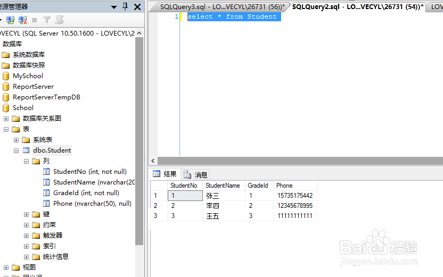
Task: Click in the query text select * from Student
Action: click(232, 16)
